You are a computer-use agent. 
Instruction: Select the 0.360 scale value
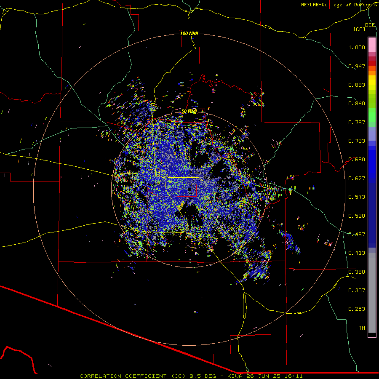point(357,272)
